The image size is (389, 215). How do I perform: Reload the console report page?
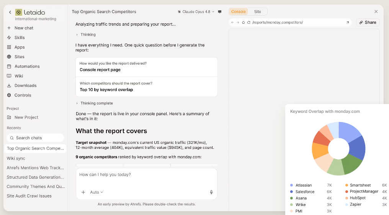tap(248, 22)
